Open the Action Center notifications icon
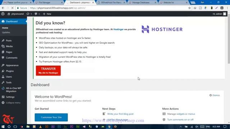This screenshot has height=129, width=230. [x=225, y=126]
